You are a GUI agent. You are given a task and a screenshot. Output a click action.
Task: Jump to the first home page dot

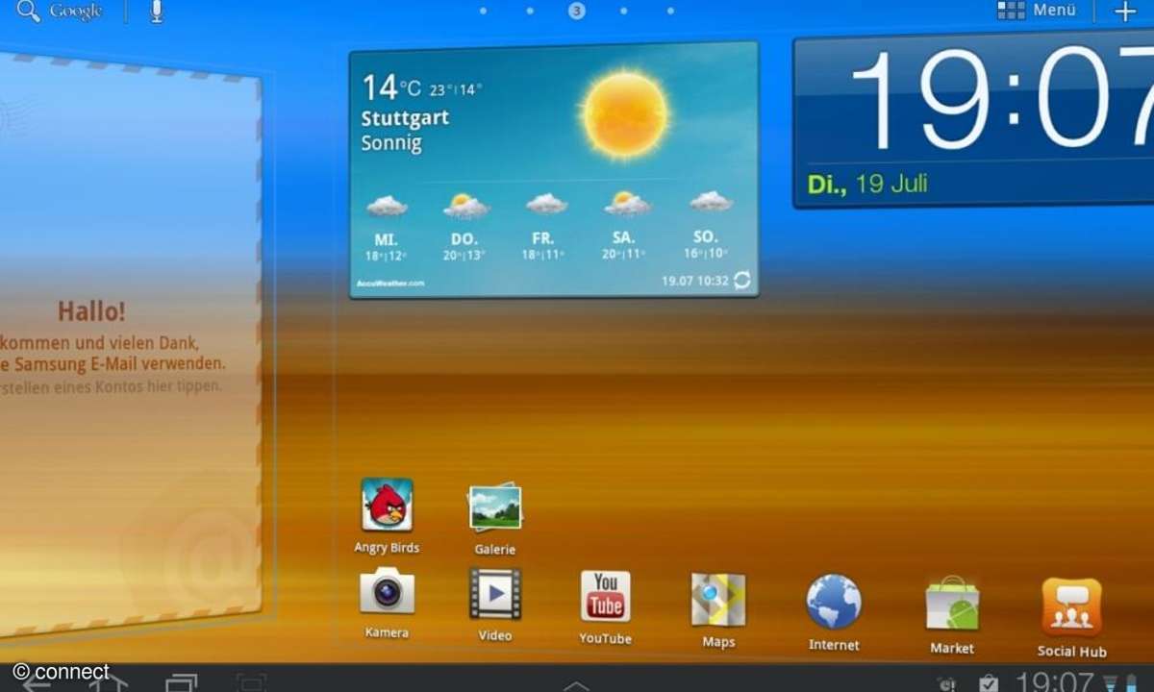pyautogui.click(x=483, y=12)
